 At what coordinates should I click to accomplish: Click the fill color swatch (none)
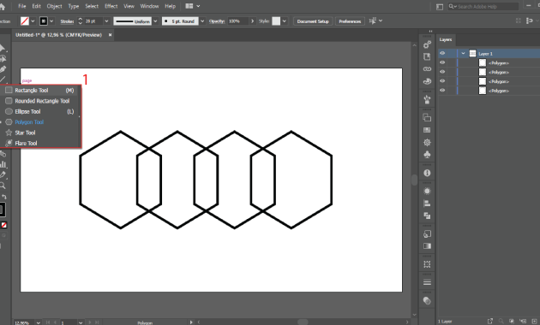pos(25,21)
